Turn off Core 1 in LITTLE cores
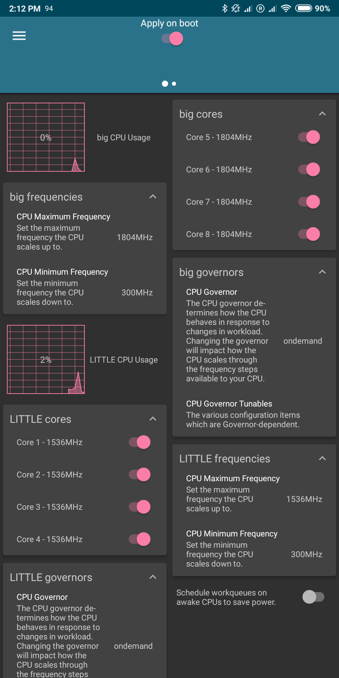 coord(140,442)
